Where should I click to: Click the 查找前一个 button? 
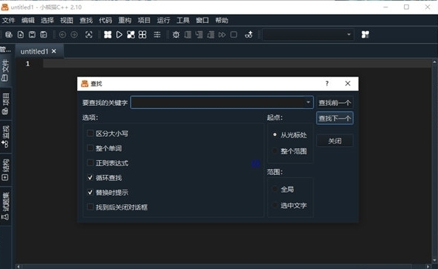pos(335,103)
